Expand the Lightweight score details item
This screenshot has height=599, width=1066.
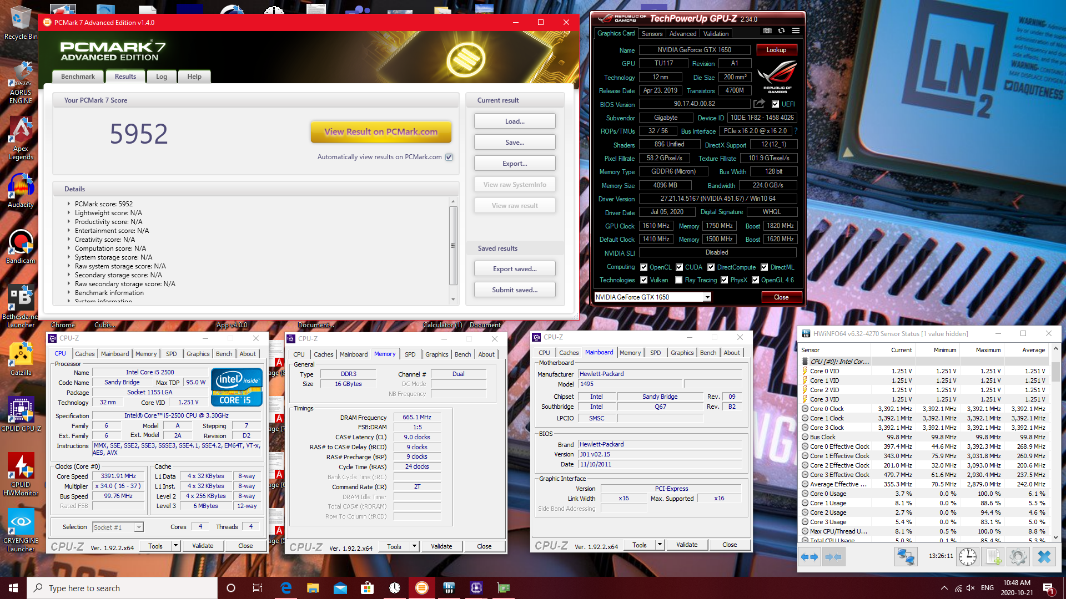coord(69,212)
